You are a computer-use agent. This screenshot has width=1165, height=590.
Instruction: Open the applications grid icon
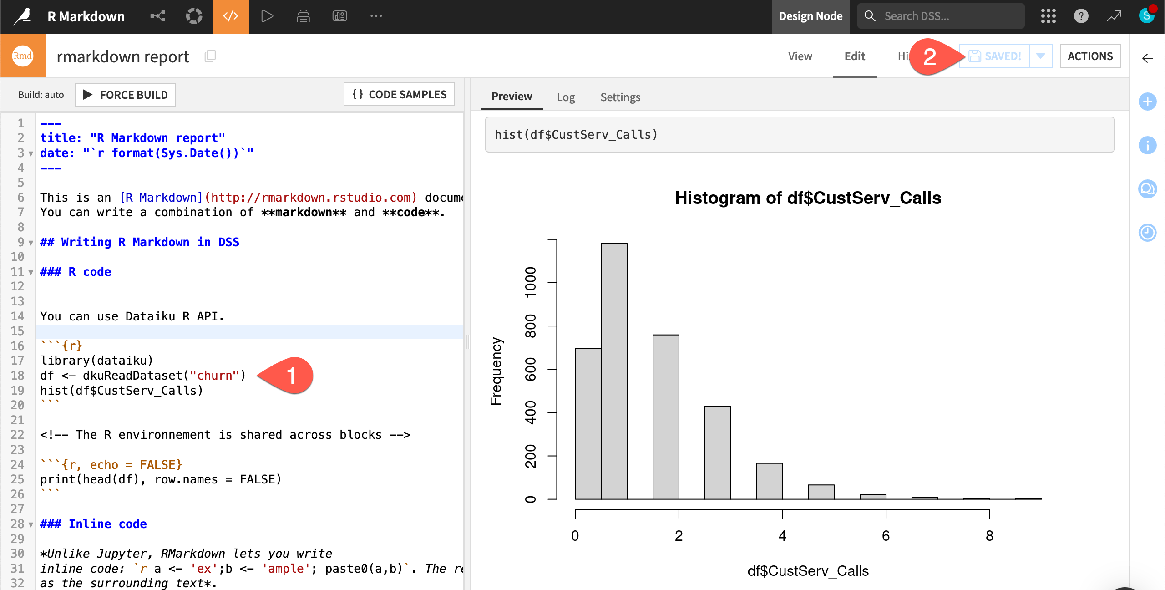(x=1048, y=16)
